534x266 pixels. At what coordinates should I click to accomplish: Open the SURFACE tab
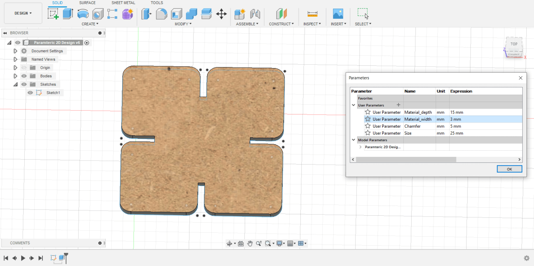87,3
